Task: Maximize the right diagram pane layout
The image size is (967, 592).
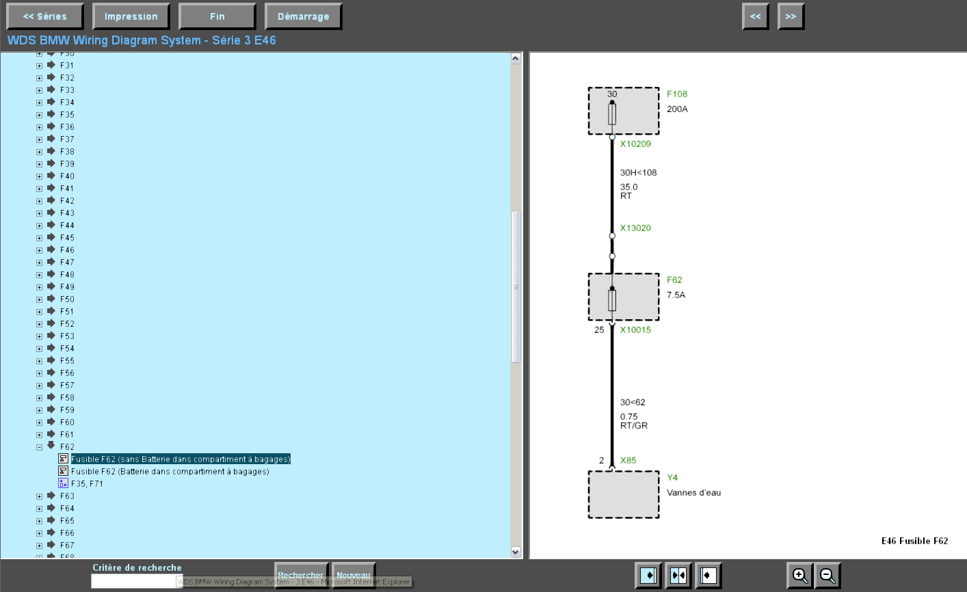Action: 708,576
